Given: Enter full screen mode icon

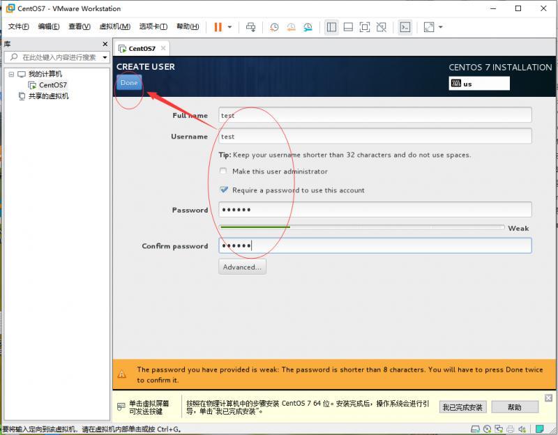Looking at the screenshot, I should coord(365,27).
